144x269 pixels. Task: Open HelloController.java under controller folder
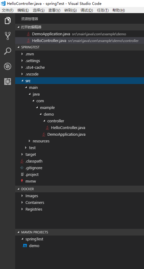68,128
